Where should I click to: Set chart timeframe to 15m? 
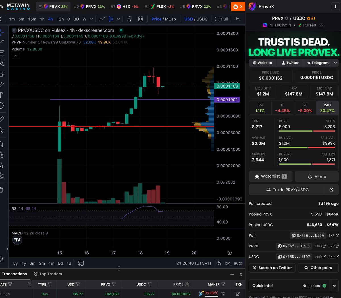[32, 19]
